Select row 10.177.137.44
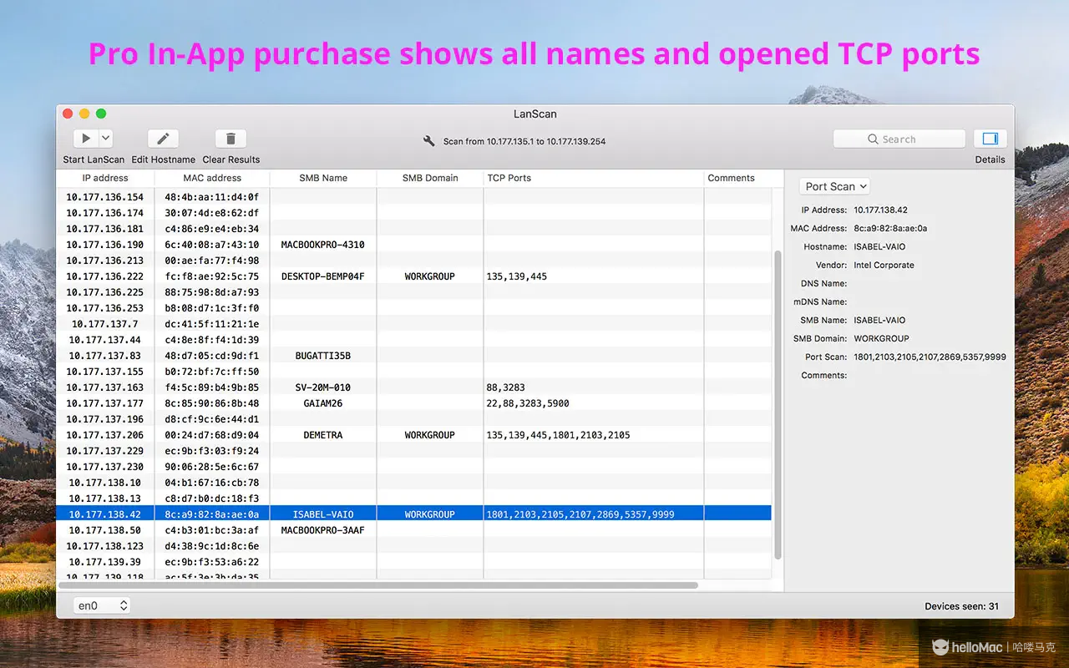The width and height of the screenshot is (1069, 668). 414,340
